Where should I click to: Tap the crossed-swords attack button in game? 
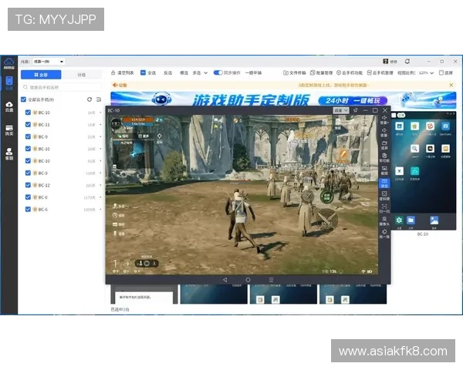[327, 219]
